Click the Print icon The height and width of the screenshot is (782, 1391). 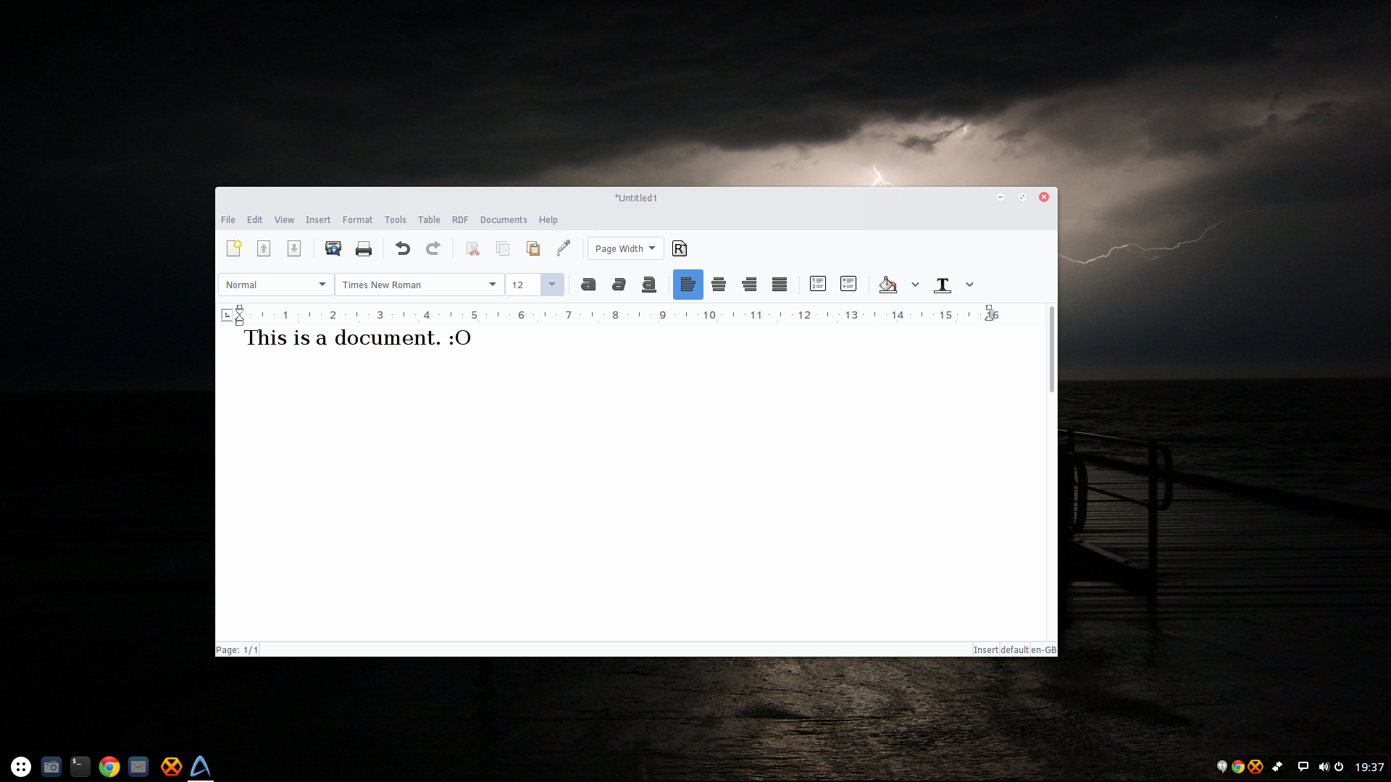click(x=364, y=248)
